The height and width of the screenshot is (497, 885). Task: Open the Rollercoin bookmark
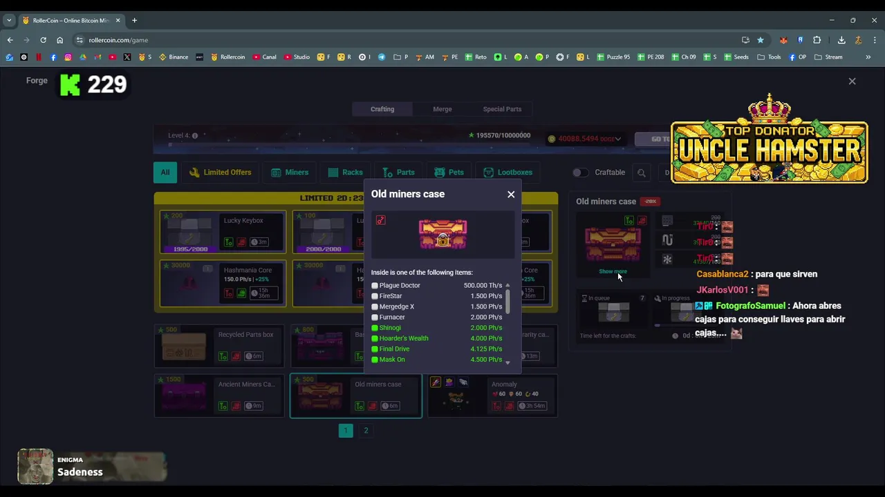tap(228, 57)
